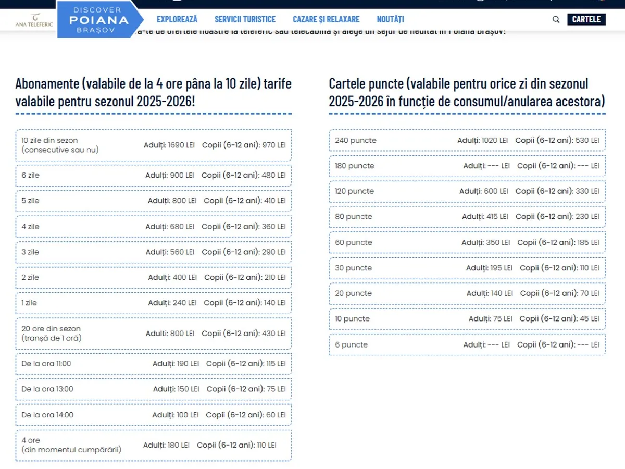Select the 10 zile din sezon pass row
The height and width of the screenshot is (469, 625).
[x=154, y=145]
